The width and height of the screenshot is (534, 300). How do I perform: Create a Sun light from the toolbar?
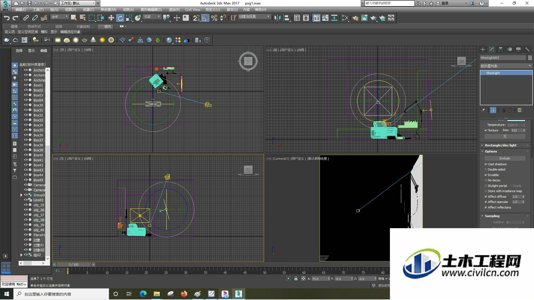click(102, 40)
